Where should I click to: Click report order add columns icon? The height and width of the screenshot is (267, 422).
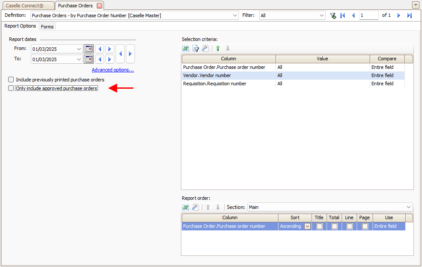(x=186, y=207)
